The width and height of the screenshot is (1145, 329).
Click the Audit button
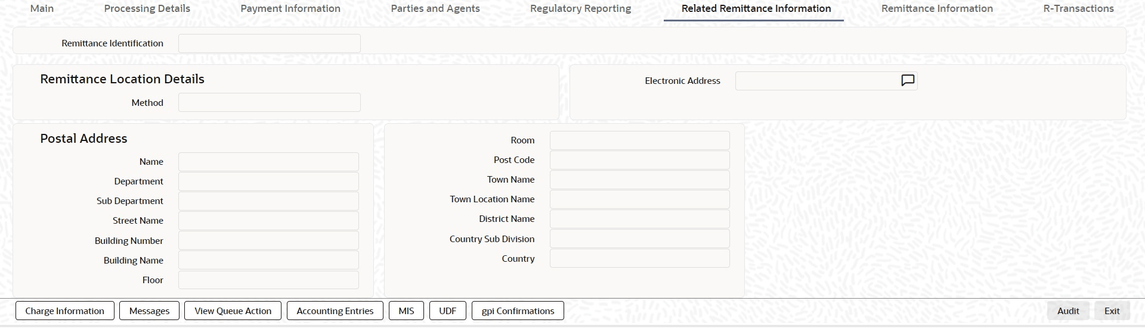point(1067,311)
